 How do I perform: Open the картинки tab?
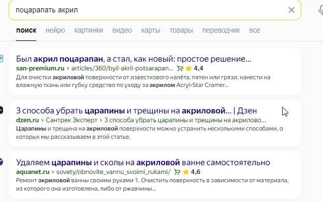(x=89, y=30)
